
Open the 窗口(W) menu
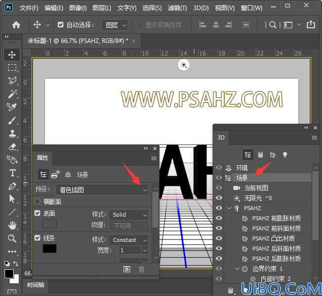(252, 8)
